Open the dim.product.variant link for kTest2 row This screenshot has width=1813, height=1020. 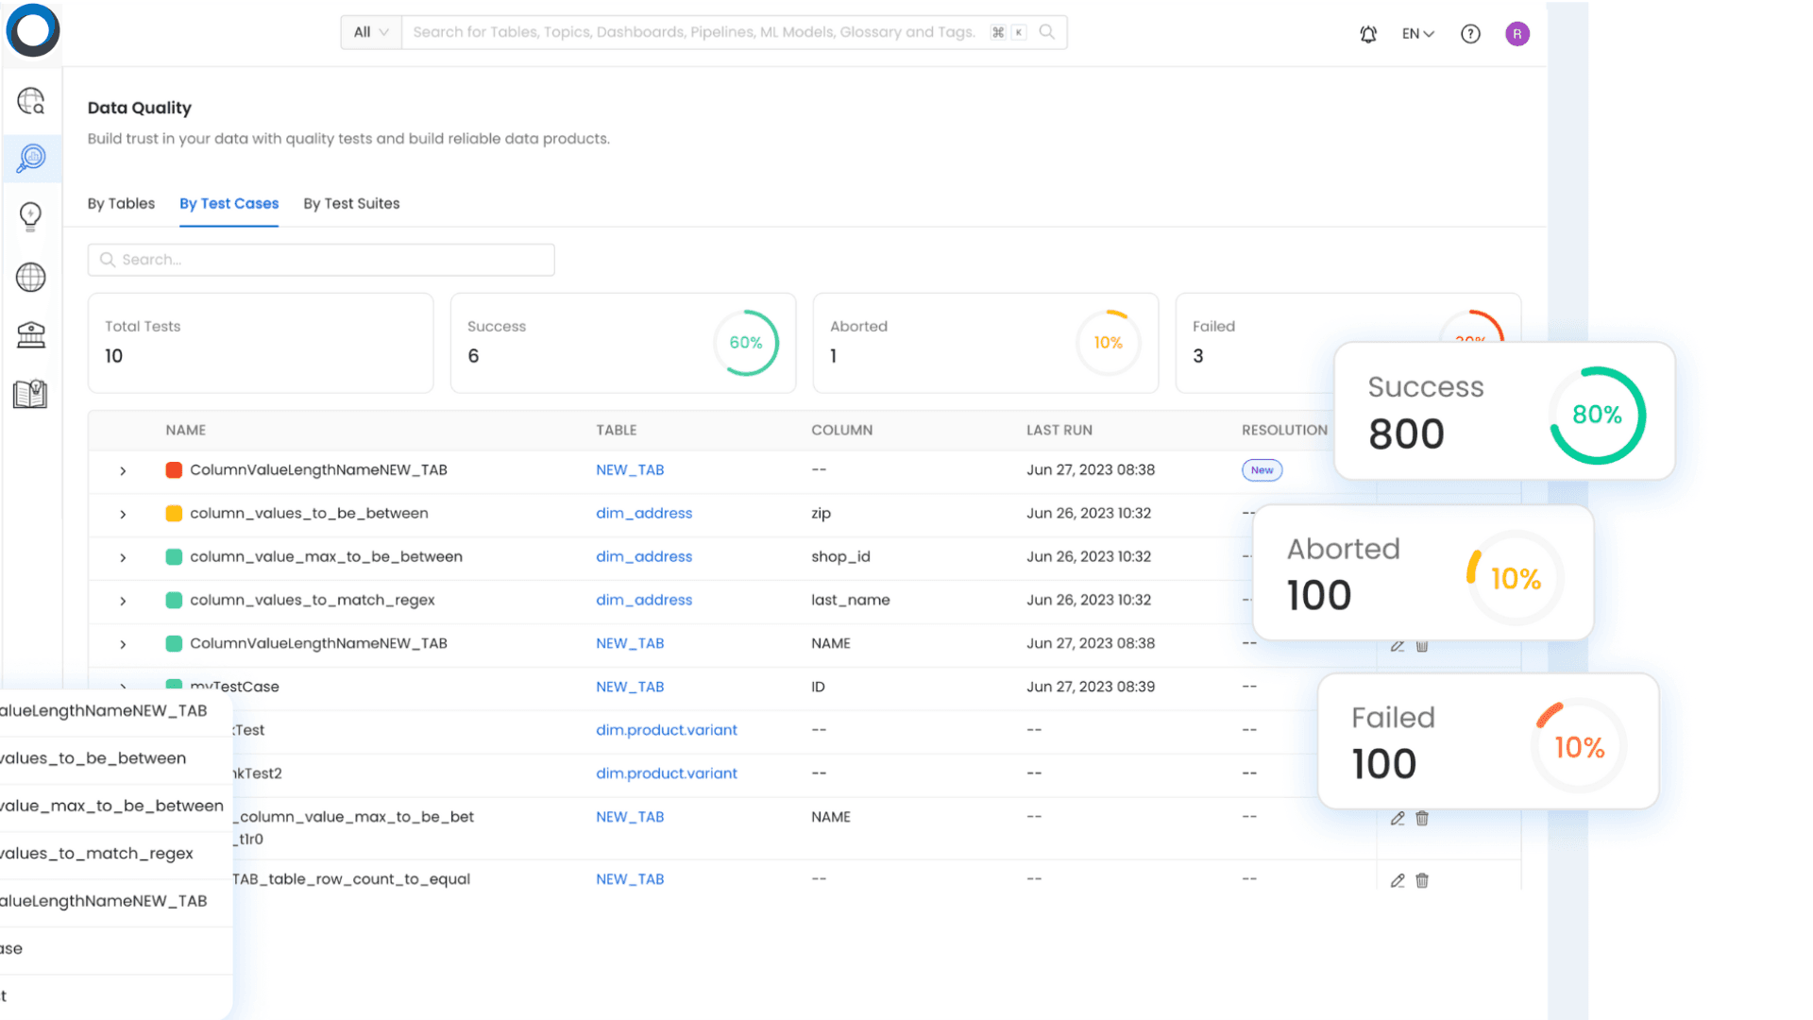pos(666,773)
